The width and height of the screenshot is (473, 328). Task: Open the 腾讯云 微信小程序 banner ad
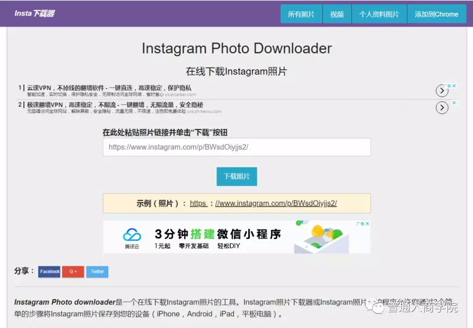[236, 237]
